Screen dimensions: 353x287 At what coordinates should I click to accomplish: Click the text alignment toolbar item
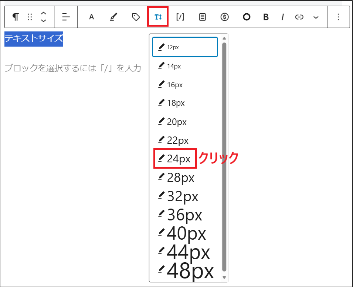point(66,17)
